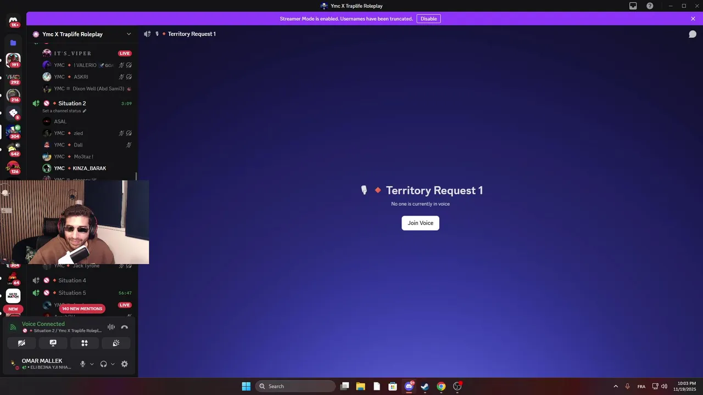Select user Dixon Well (Abd Sami3)

(x=87, y=88)
